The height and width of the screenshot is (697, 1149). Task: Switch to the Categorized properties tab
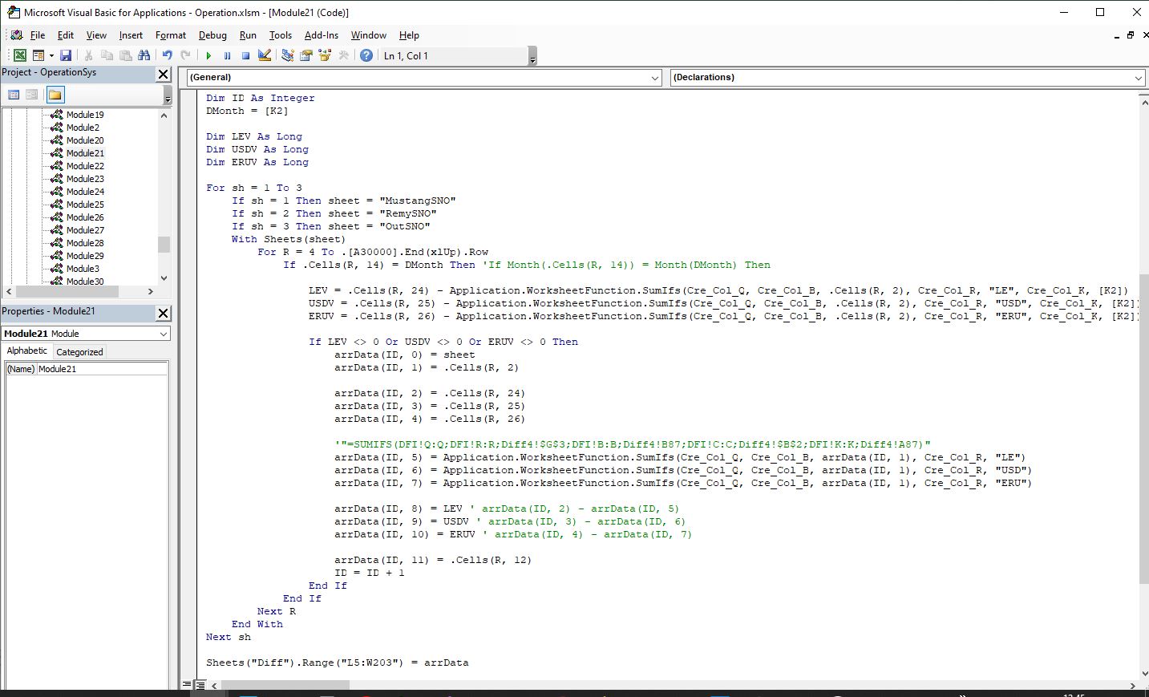(79, 351)
